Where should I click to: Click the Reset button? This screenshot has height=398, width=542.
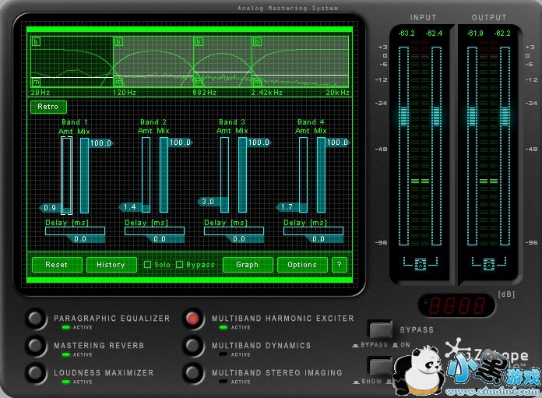coord(57,265)
